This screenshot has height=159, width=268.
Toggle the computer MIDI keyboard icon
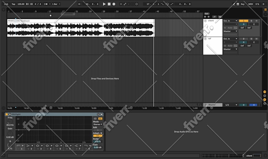pyautogui.click(x=238, y=4)
